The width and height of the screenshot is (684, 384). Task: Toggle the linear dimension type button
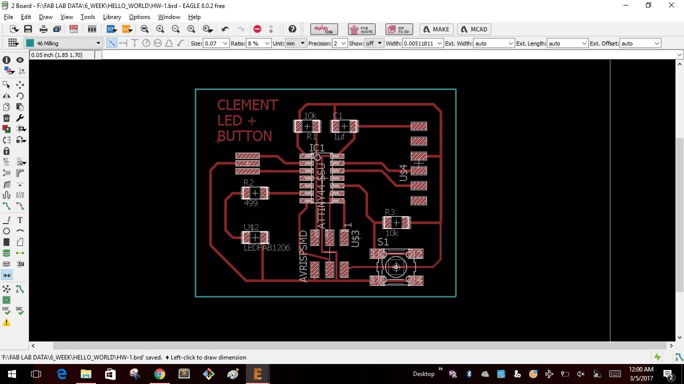click(112, 43)
